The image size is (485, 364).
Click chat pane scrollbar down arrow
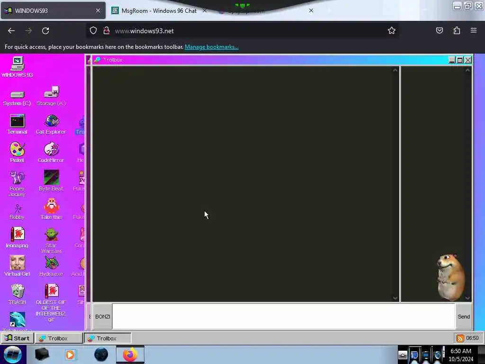coord(395,298)
